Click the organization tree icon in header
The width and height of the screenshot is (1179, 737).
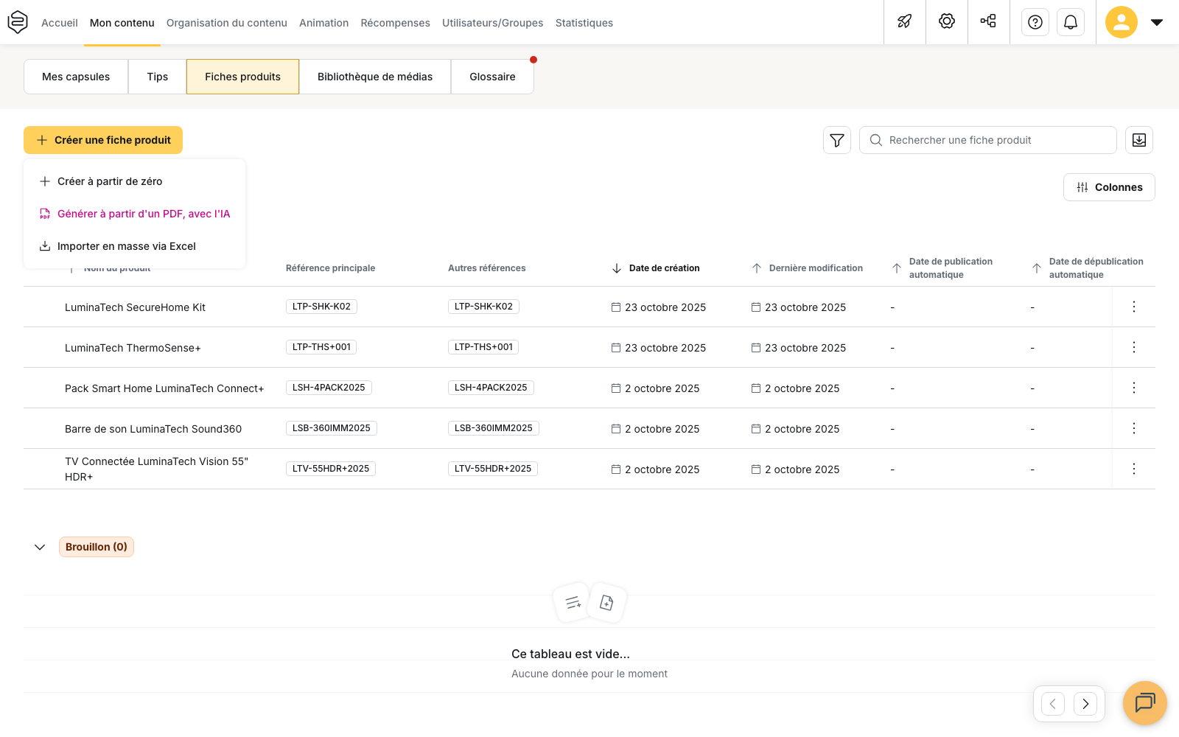click(989, 22)
